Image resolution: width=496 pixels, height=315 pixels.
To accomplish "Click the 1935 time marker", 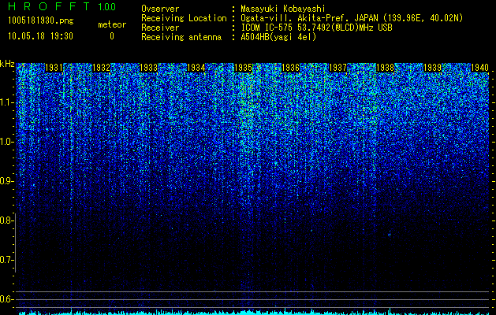I will coord(243,68).
